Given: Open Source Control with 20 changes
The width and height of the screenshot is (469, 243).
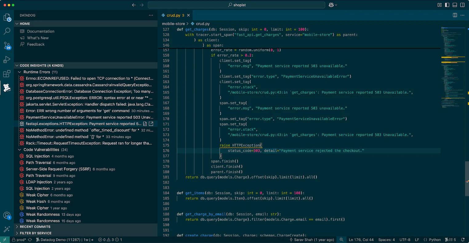Looking at the screenshot, I should pyautogui.click(x=7, y=45).
